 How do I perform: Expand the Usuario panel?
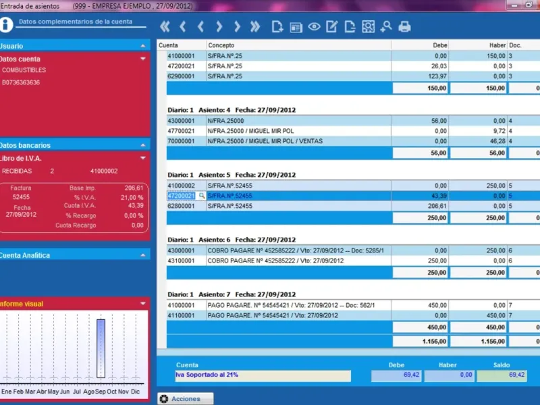click(x=143, y=46)
